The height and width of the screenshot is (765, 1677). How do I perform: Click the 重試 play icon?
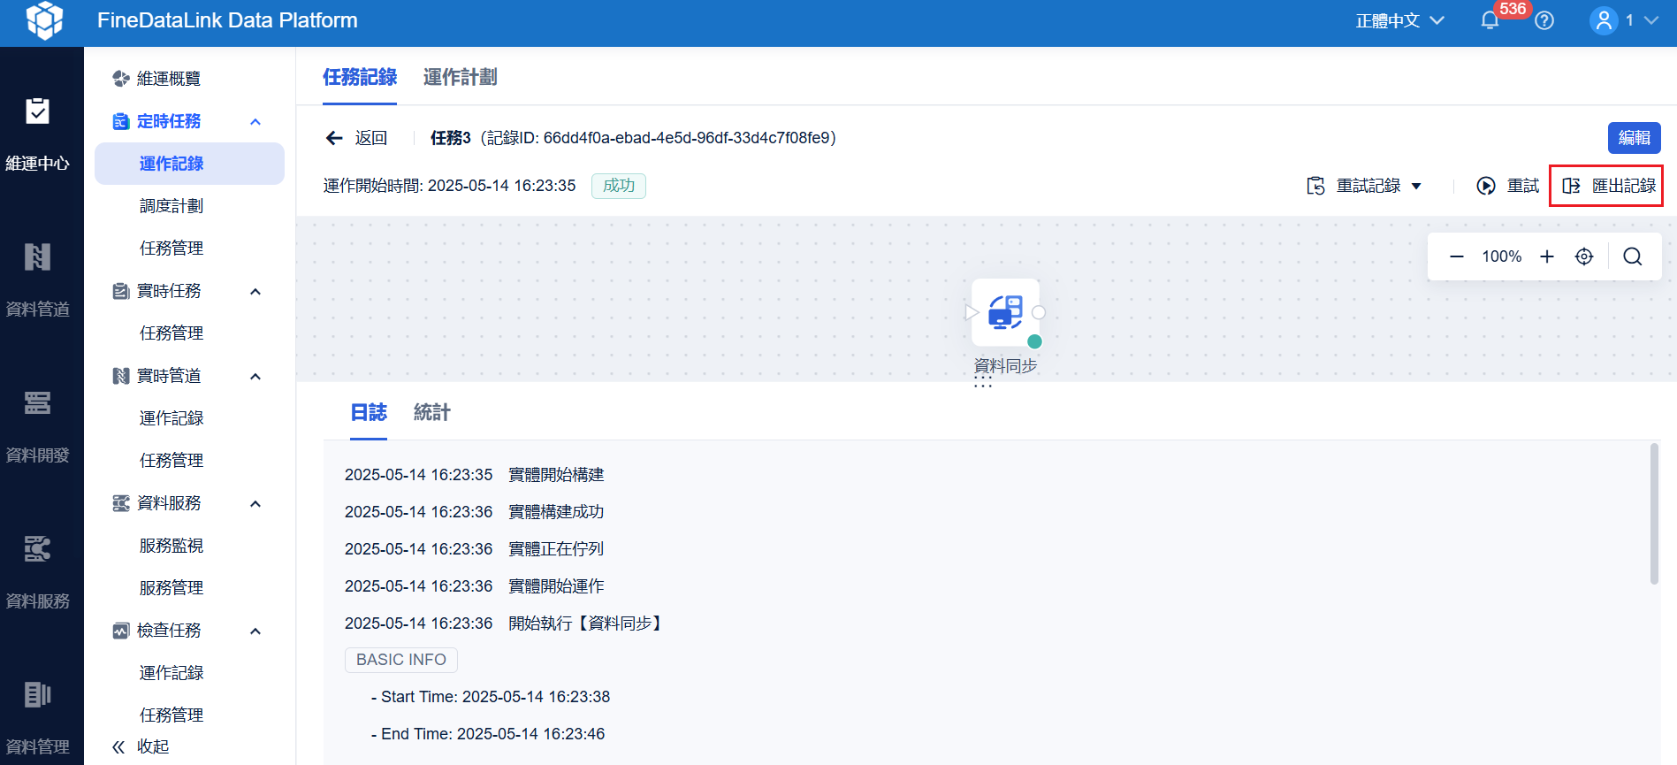[x=1486, y=186]
